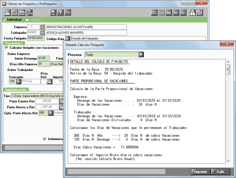Click the Días Disf. input field
Screen dimensions: 236x178
tap(44, 82)
